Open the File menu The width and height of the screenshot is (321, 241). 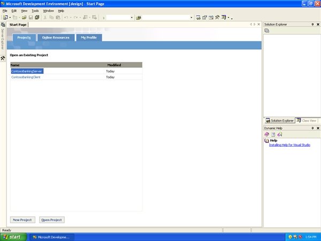click(5, 11)
